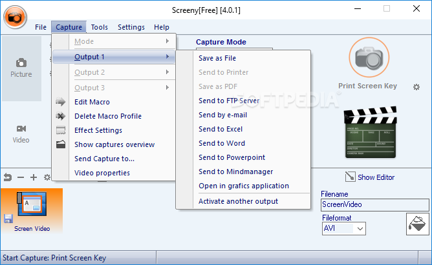Open Effect Settings from the menu
Image resolution: width=432 pixels, height=265 pixels.
coord(98,130)
